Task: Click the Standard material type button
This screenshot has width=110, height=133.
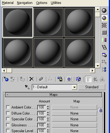Action: point(92,87)
